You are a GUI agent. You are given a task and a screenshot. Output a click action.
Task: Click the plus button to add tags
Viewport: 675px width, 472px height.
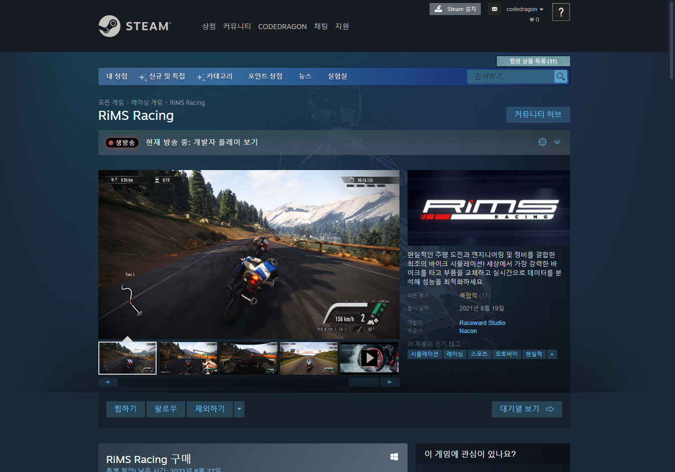(x=552, y=354)
